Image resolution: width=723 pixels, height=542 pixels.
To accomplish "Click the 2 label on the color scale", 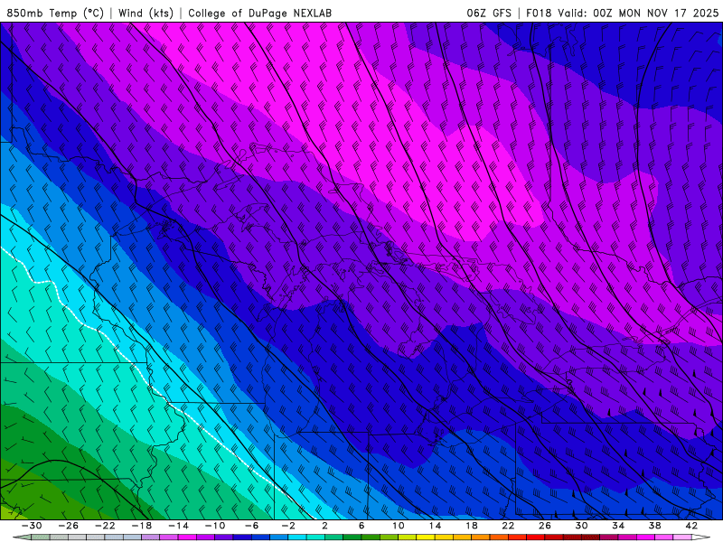I will point(324,526).
